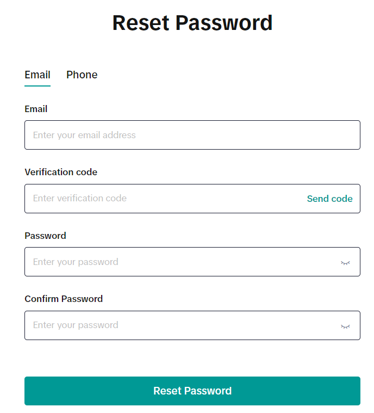Show the typed password characters
The width and height of the screenshot is (374, 413).
point(345,262)
